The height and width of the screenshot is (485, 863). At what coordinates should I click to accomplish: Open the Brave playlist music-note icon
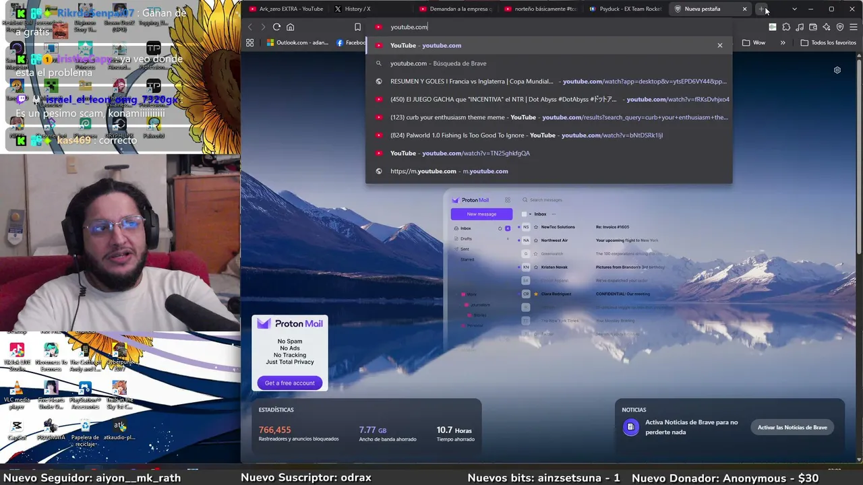(800, 27)
